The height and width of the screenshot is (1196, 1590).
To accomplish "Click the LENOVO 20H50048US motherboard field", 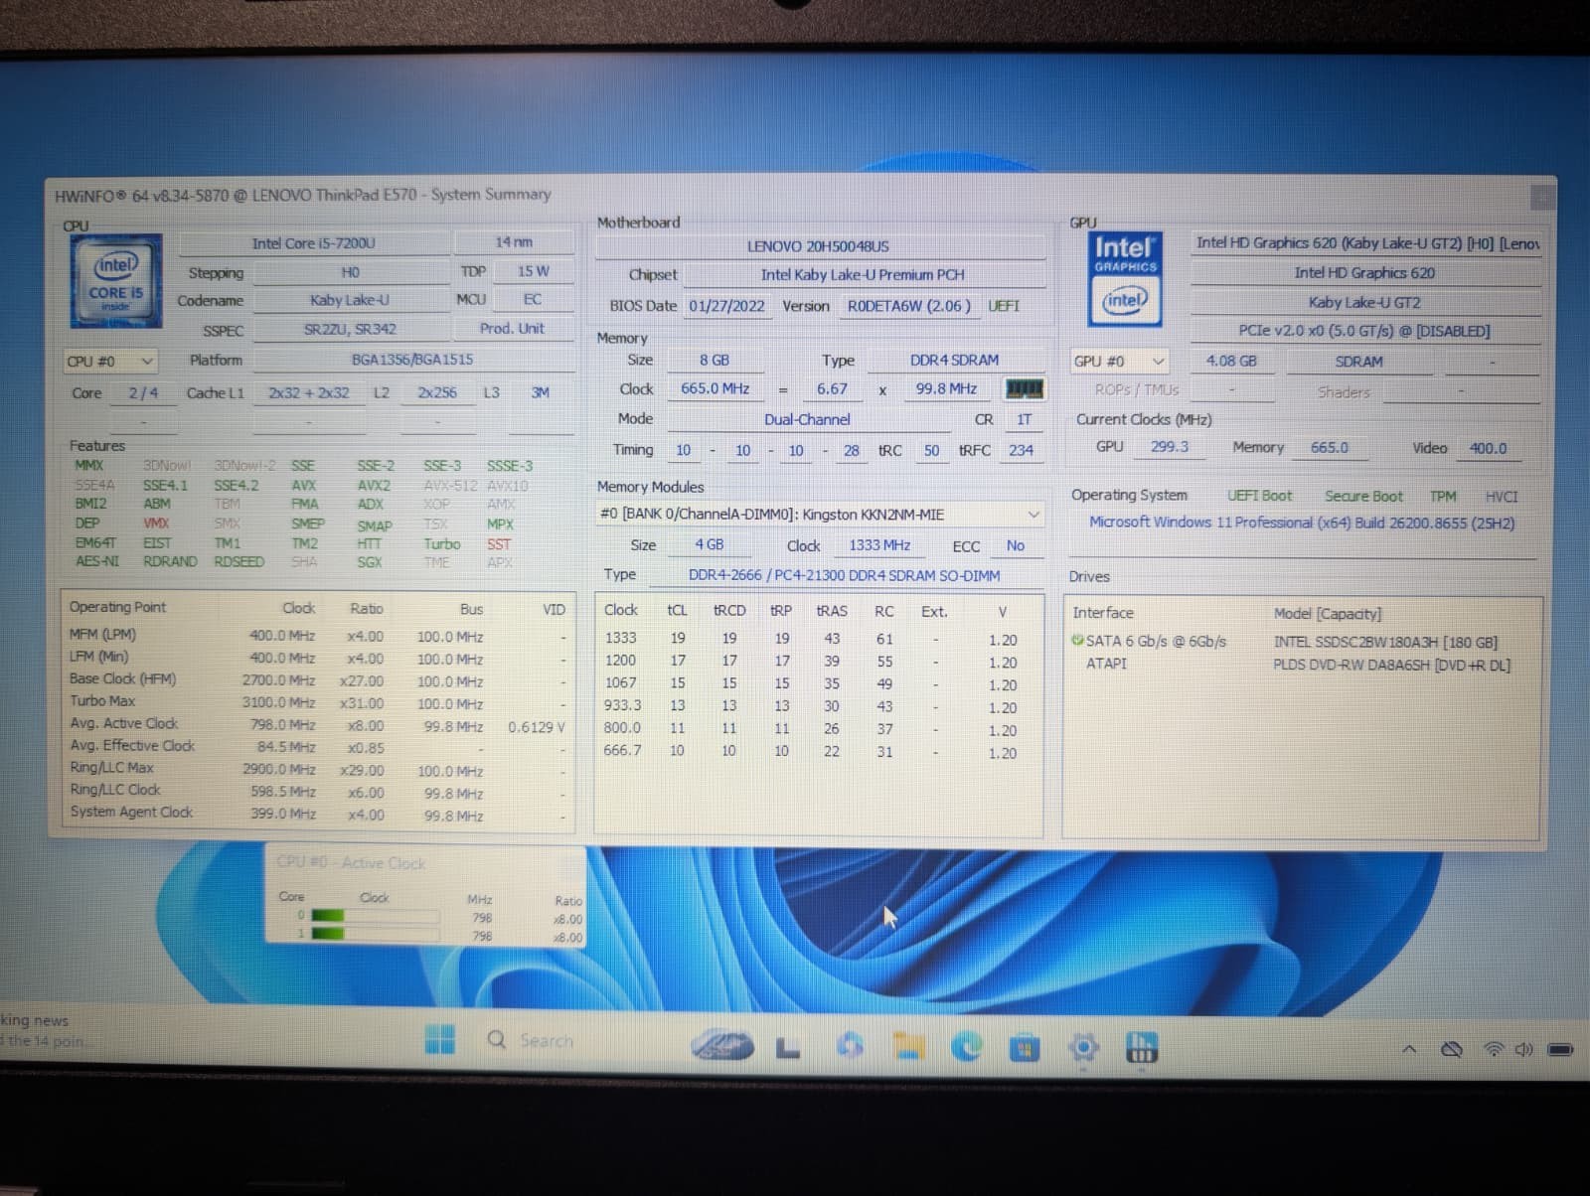I will [819, 246].
